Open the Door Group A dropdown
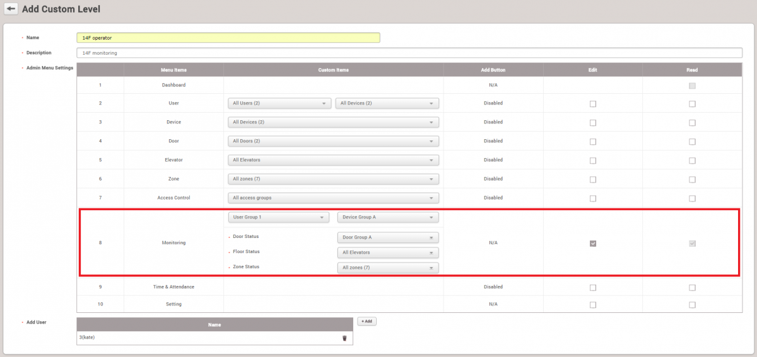The image size is (757, 357). pos(388,237)
